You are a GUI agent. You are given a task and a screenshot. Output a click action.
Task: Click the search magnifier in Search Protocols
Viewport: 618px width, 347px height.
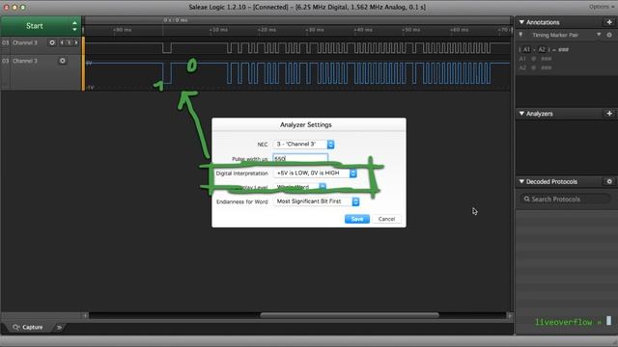point(526,200)
